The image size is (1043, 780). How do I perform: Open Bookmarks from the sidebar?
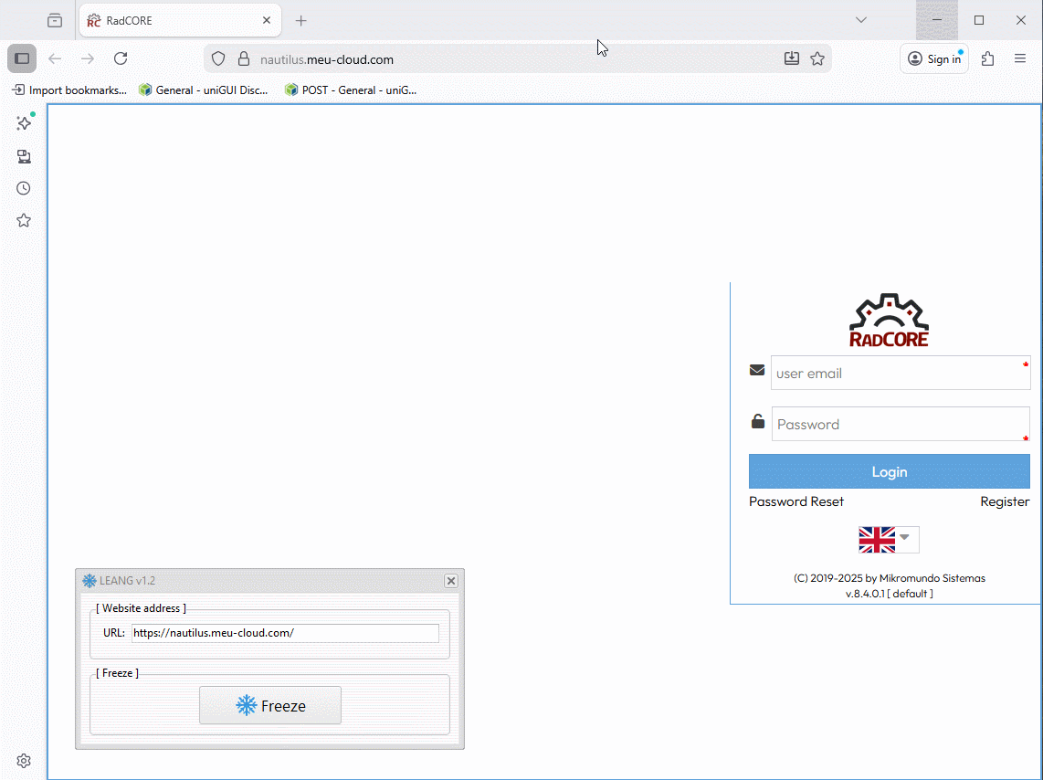pyautogui.click(x=24, y=220)
